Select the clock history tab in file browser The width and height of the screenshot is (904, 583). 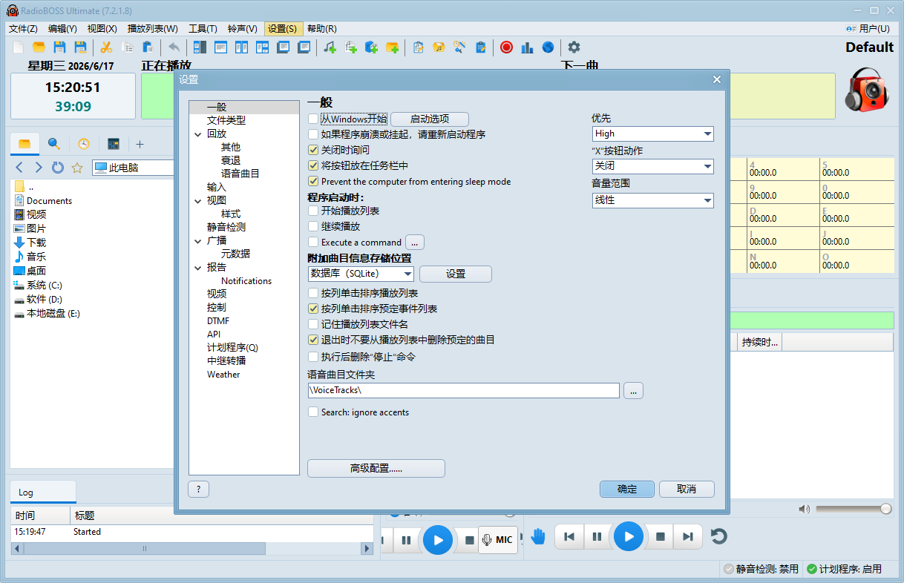tap(84, 144)
